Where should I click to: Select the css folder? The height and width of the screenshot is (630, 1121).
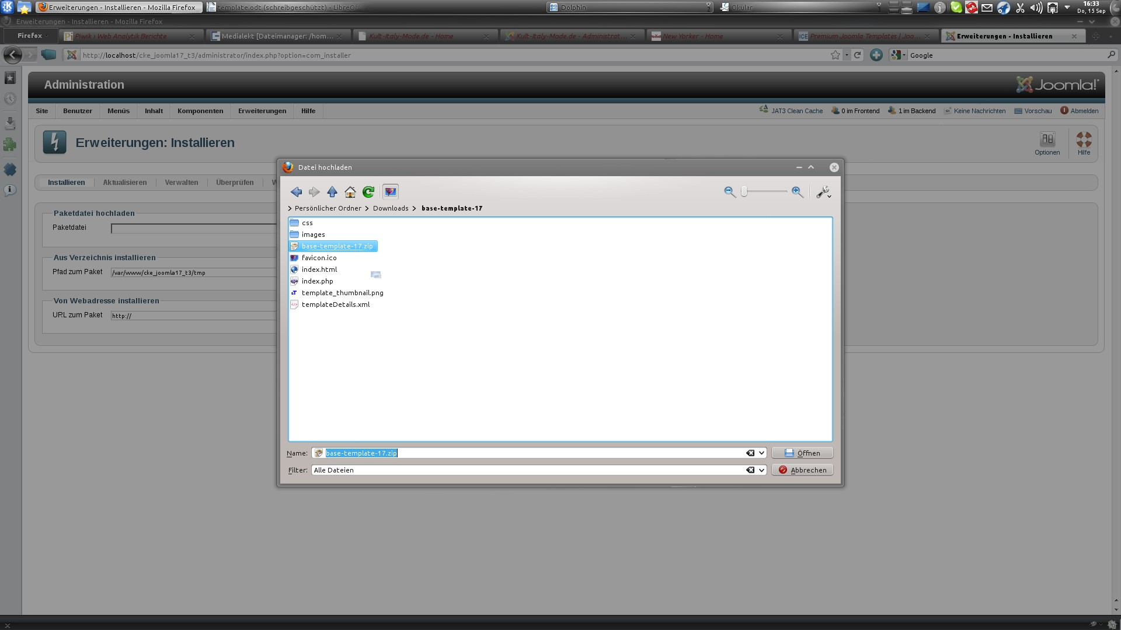pos(301,223)
